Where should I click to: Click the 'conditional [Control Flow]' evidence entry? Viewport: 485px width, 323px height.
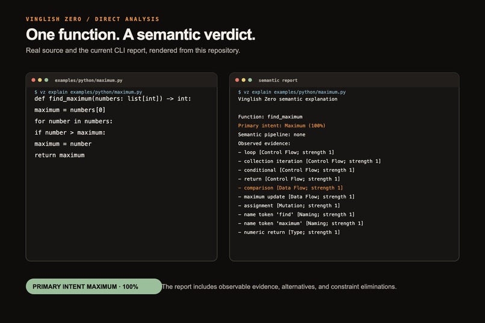296,170
